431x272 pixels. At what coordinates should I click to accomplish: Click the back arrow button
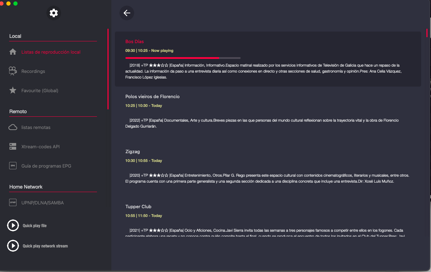(127, 13)
